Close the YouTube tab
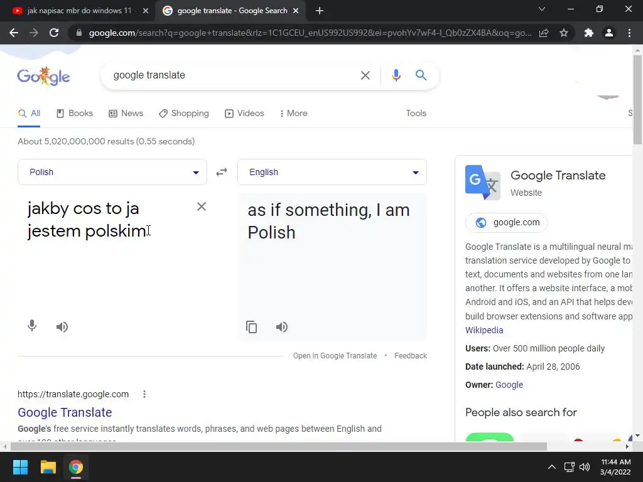 [x=146, y=11]
